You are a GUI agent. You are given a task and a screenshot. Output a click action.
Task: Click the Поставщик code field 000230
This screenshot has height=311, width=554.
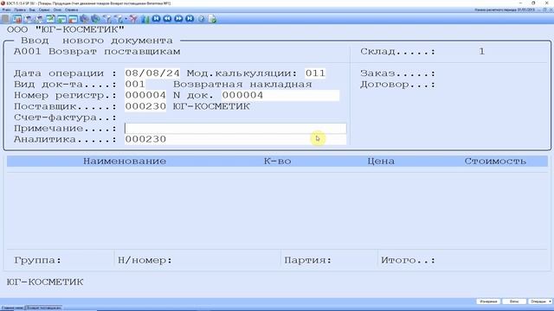145,106
